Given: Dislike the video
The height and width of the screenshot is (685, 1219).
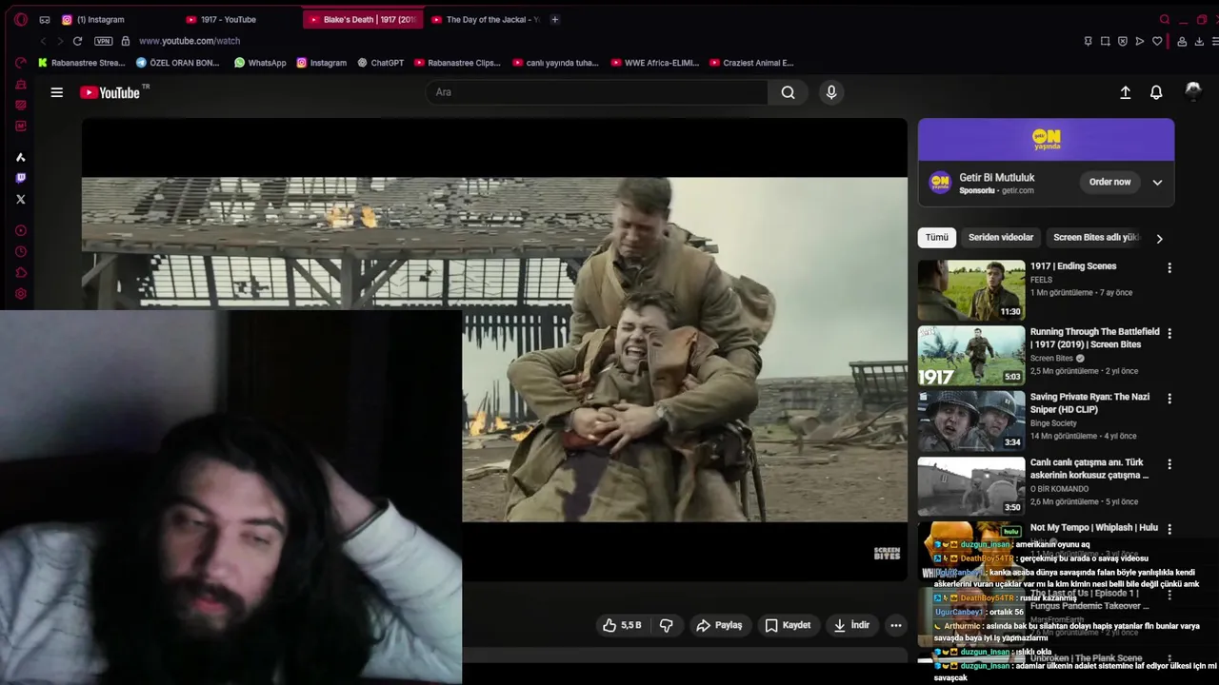Looking at the screenshot, I should pyautogui.click(x=667, y=625).
